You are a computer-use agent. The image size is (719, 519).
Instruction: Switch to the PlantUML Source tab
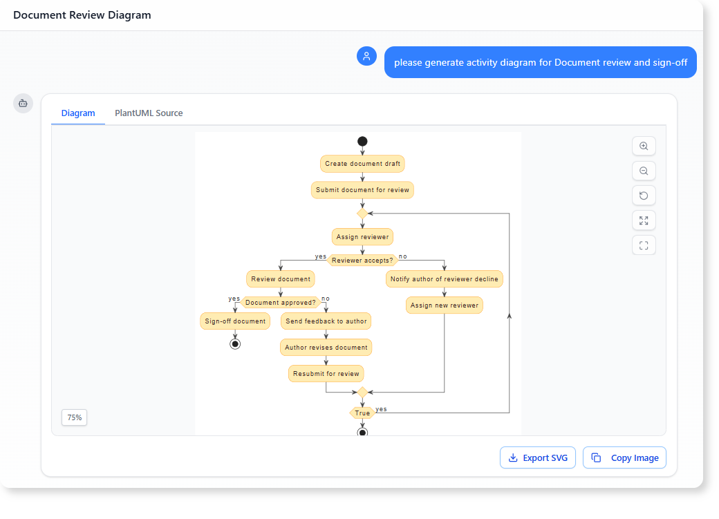coord(148,113)
